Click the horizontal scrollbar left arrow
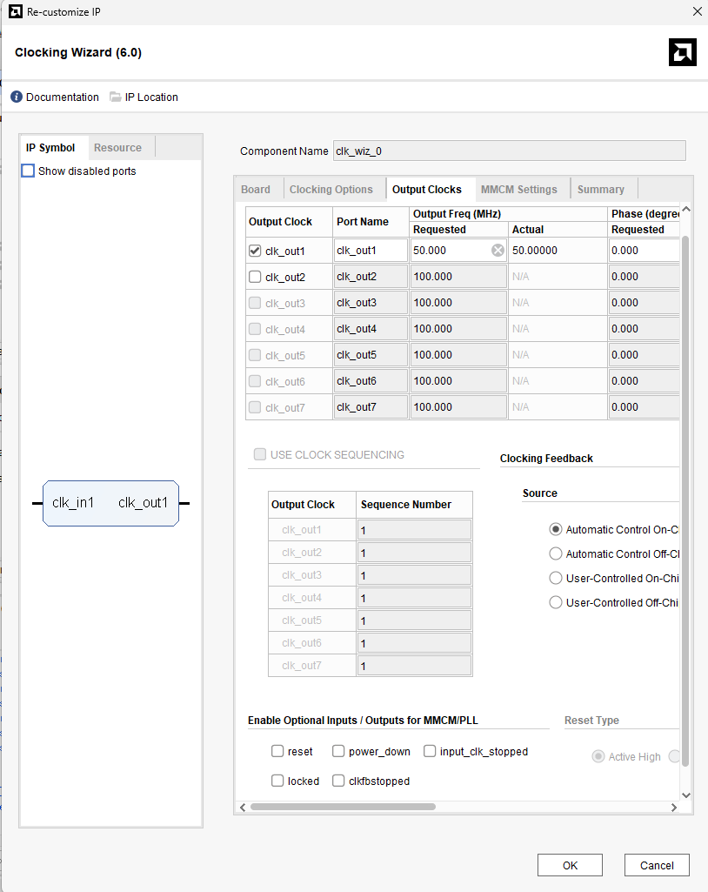Viewport: 708px width, 892px height. [243, 807]
